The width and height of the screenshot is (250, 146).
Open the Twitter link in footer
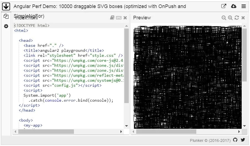243,140
